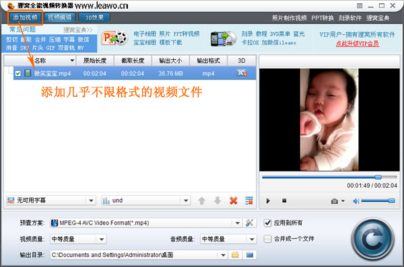Click the camera snapshot icon
The height and width of the screenshot is (267, 404).
(x=335, y=201)
